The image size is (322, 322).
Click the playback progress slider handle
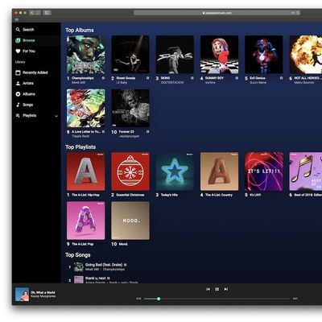pos(159,299)
